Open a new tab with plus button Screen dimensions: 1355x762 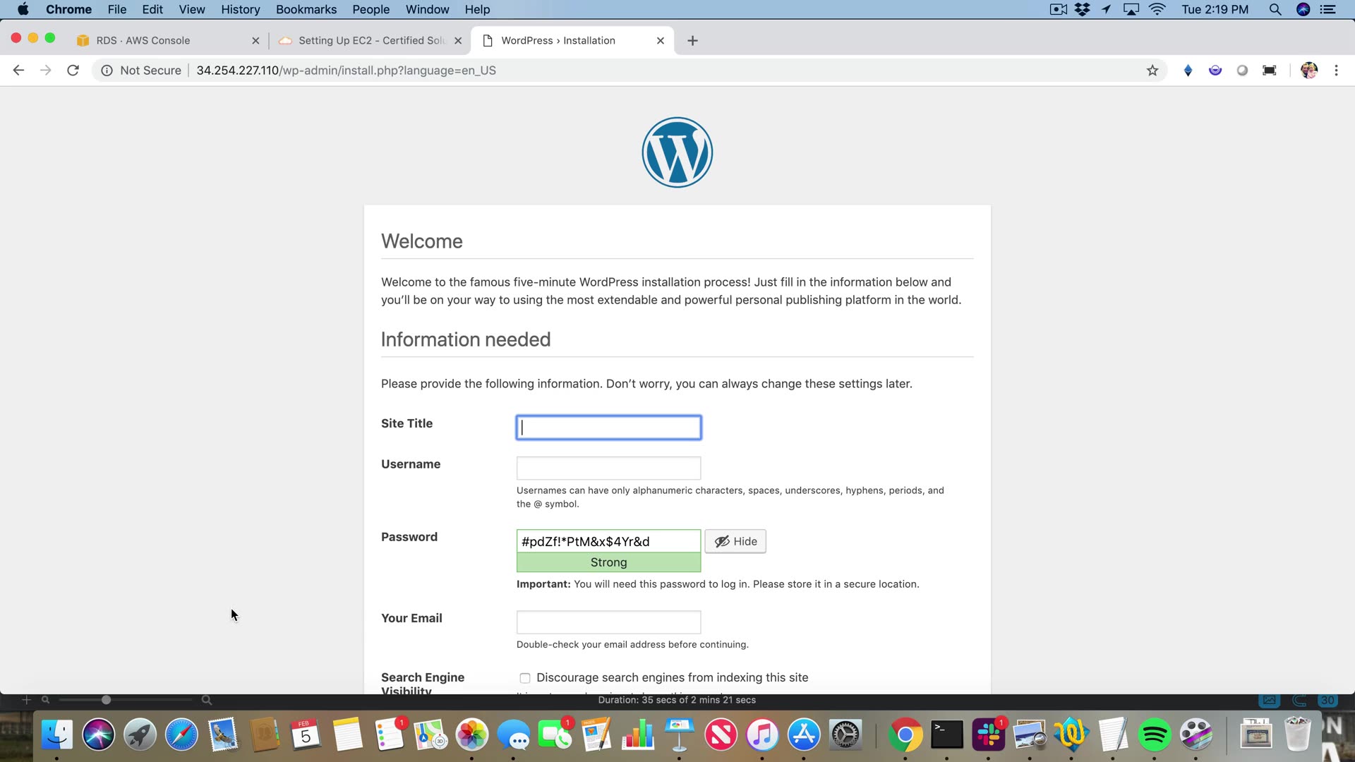pyautogui.click(x=692, y=41)
